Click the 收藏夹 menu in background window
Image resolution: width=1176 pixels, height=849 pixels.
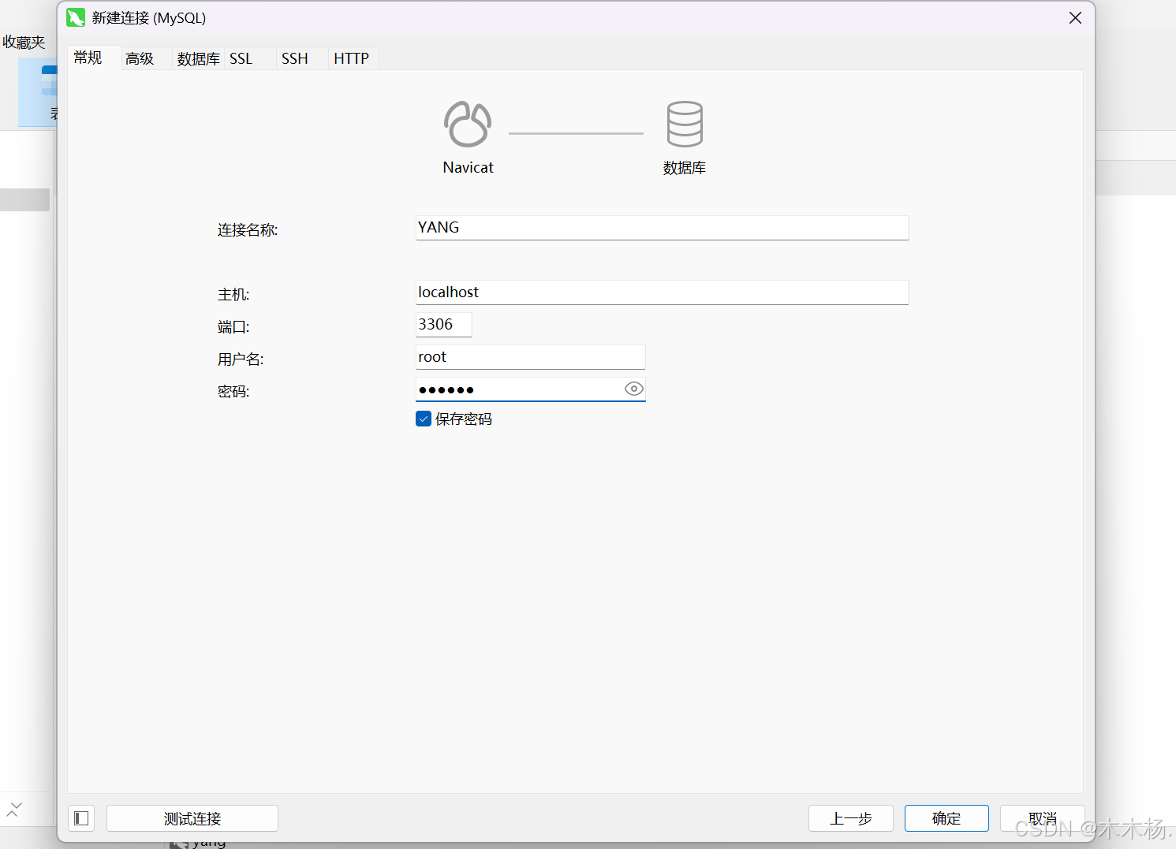point(24,43)
